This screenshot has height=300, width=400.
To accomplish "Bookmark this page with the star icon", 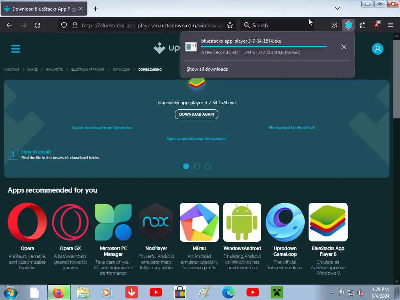I will click(x=230, y=25).
